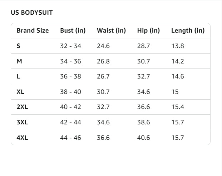The image size is (222, 176).
Task: Click the 38 - 40 bust value
Action: [70, 92]
